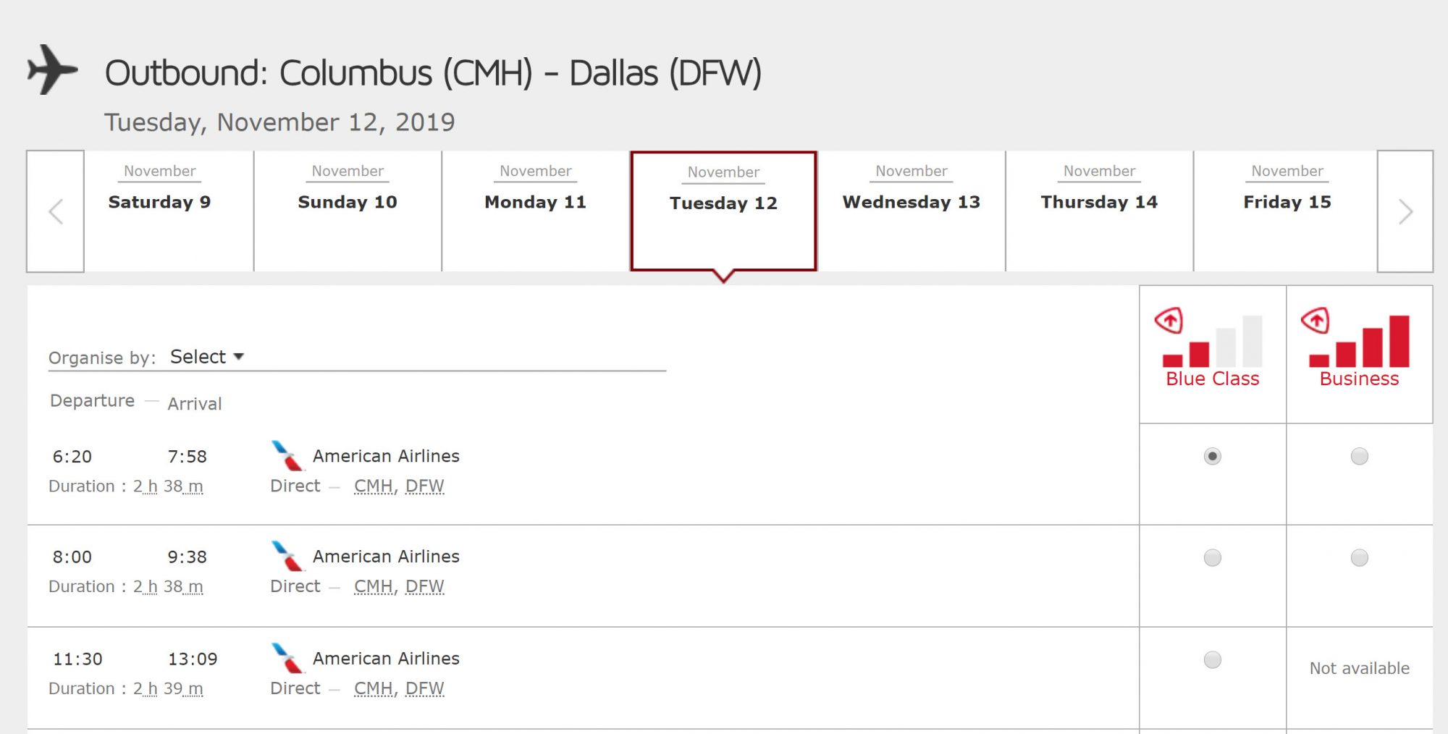
Task: Click American Airlines logo on 6:20 flight
Action: click(287, 456)
